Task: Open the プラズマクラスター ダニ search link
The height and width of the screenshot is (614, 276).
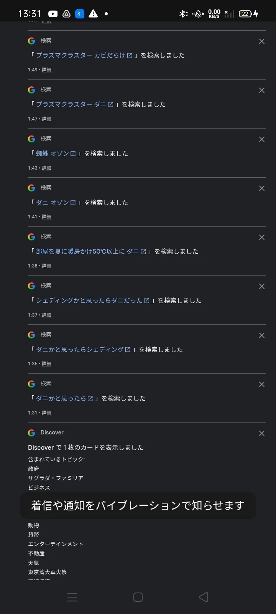Action: click(75, 104)
